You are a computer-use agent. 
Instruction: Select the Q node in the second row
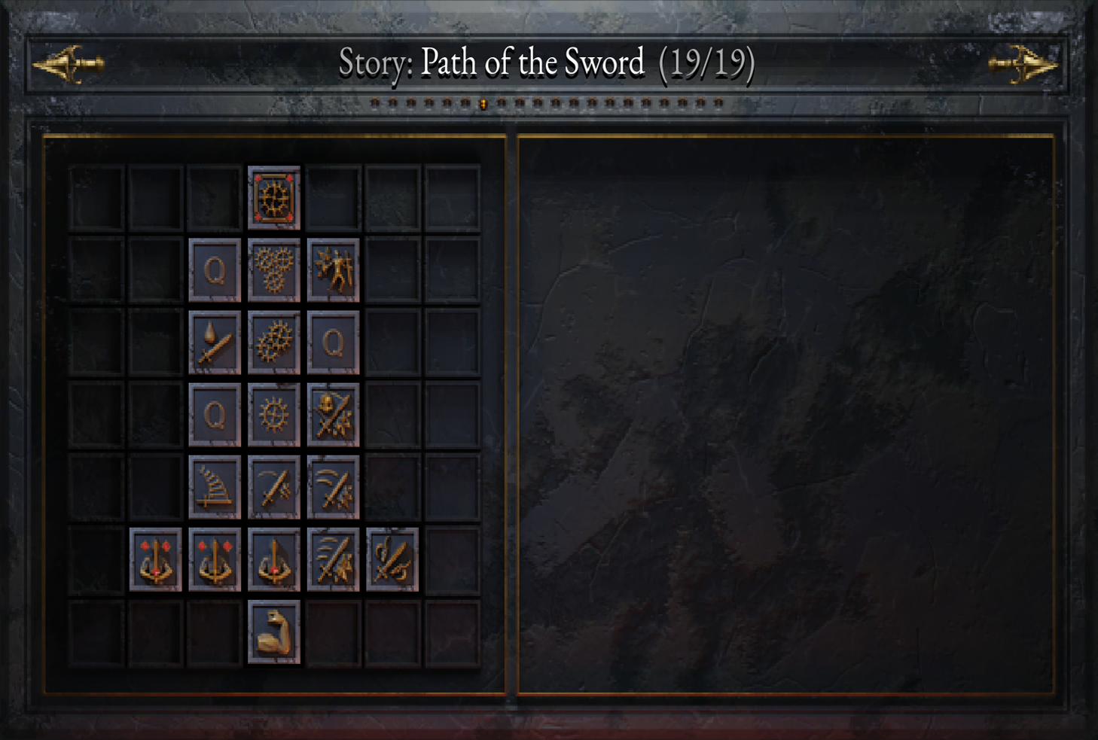click(x=215, y=270)
